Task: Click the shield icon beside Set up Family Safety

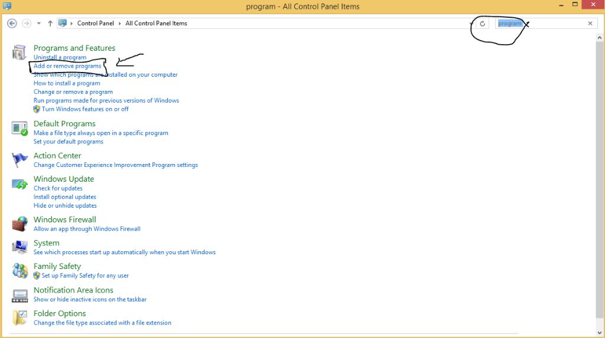Action: 37,275
